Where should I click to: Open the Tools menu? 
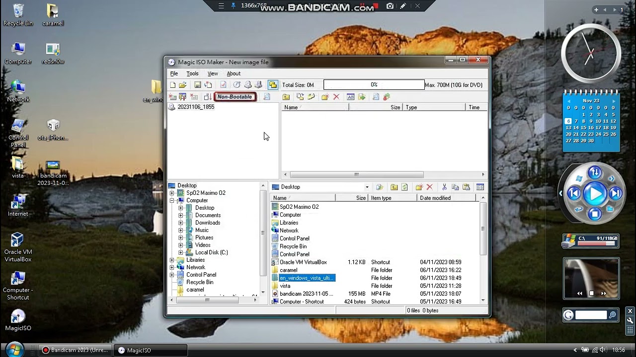coord(192,73)
